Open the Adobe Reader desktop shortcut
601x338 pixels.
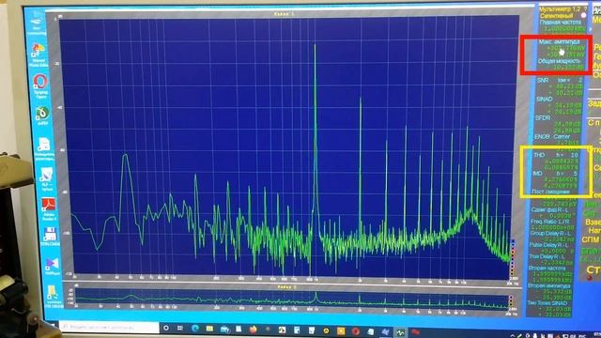click(48, 208)
